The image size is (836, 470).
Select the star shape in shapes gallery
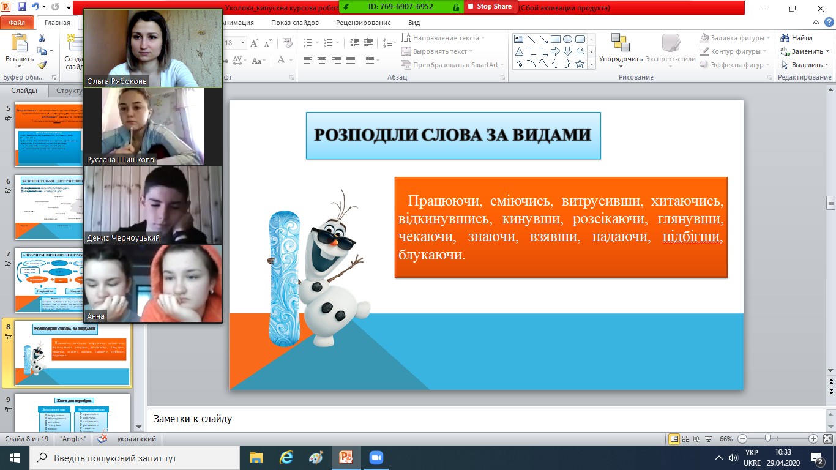click(x=580, y=64)
